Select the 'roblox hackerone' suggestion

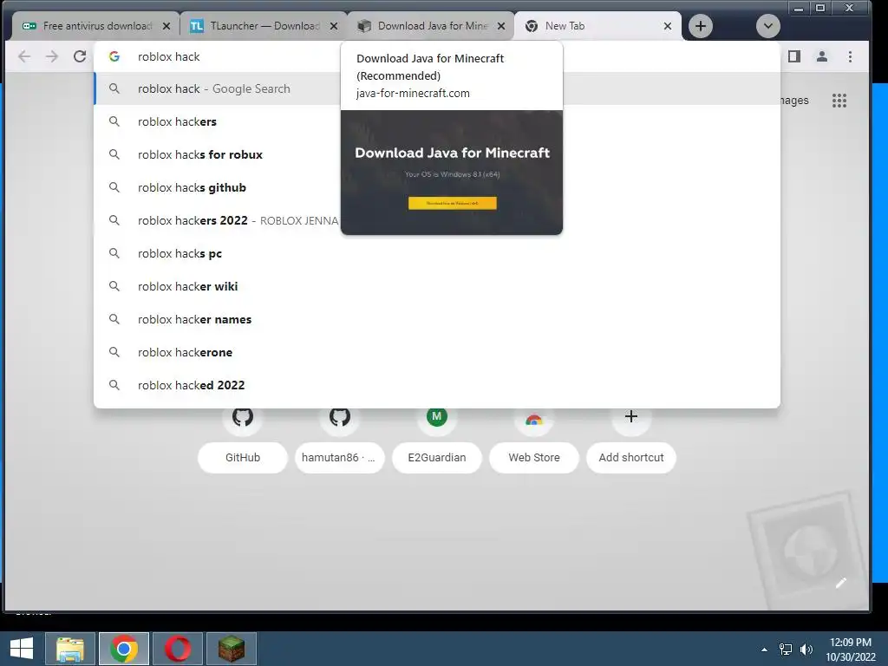coord(436,352)
